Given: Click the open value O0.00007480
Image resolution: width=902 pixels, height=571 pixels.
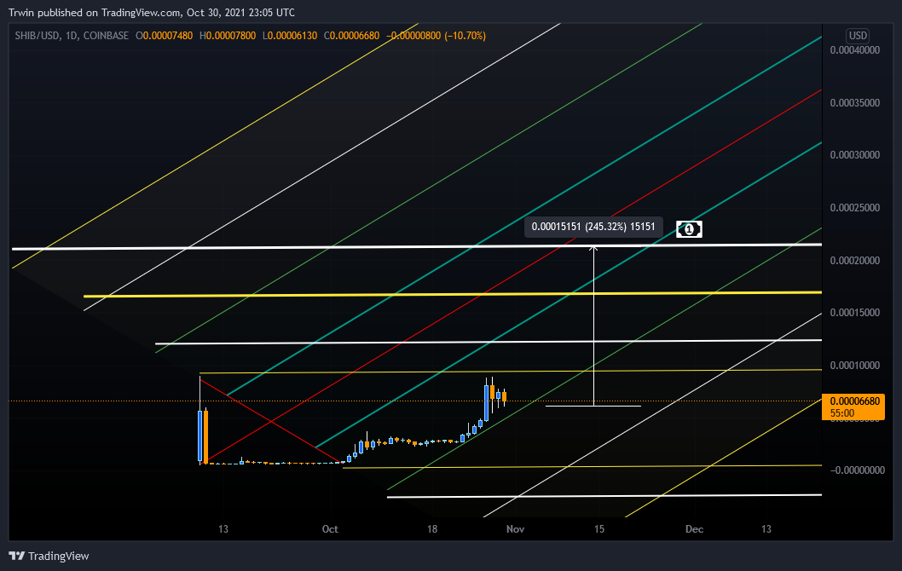Looking at the screenshot, I should 164,36.
